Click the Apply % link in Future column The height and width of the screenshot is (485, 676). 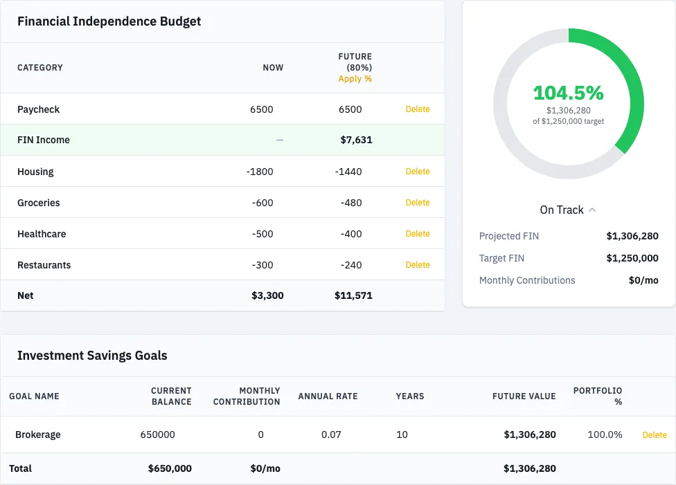355,79
